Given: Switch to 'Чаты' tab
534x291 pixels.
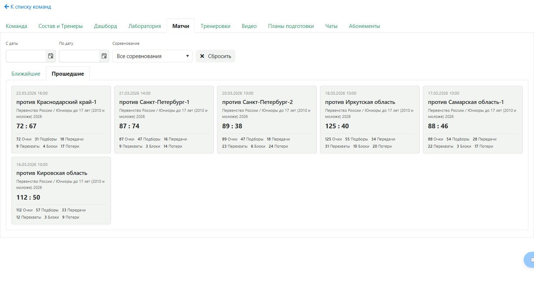Looking at the screenshot, I should (x=331, y=26).
